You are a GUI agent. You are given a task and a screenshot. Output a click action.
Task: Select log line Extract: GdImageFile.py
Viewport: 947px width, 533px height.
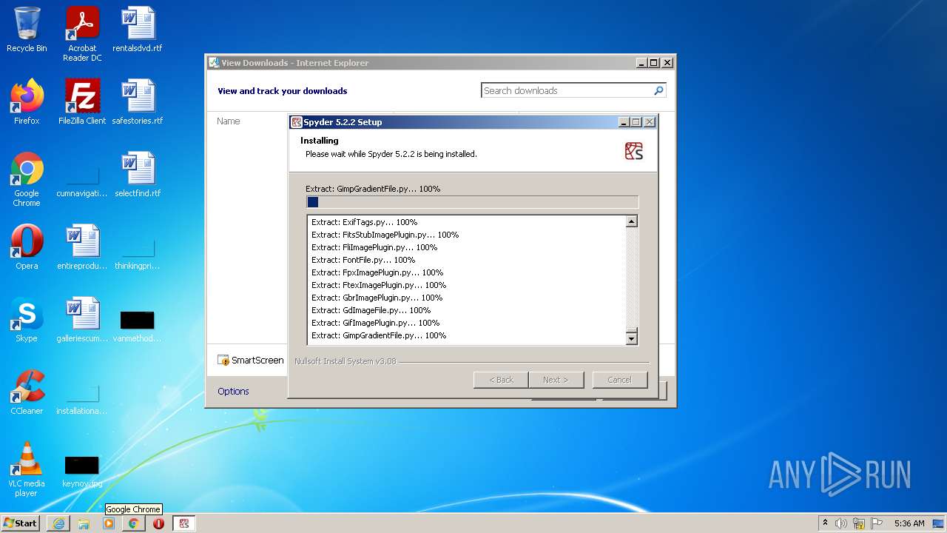click(x=371, y=310)
